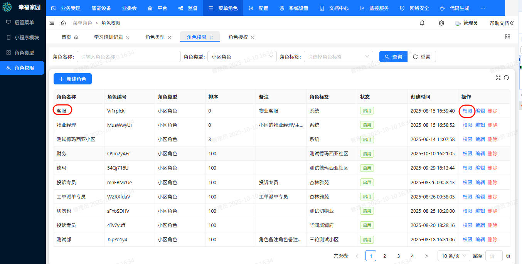
Task: Open the 角色标签 selector
Action: pos(338,57)
